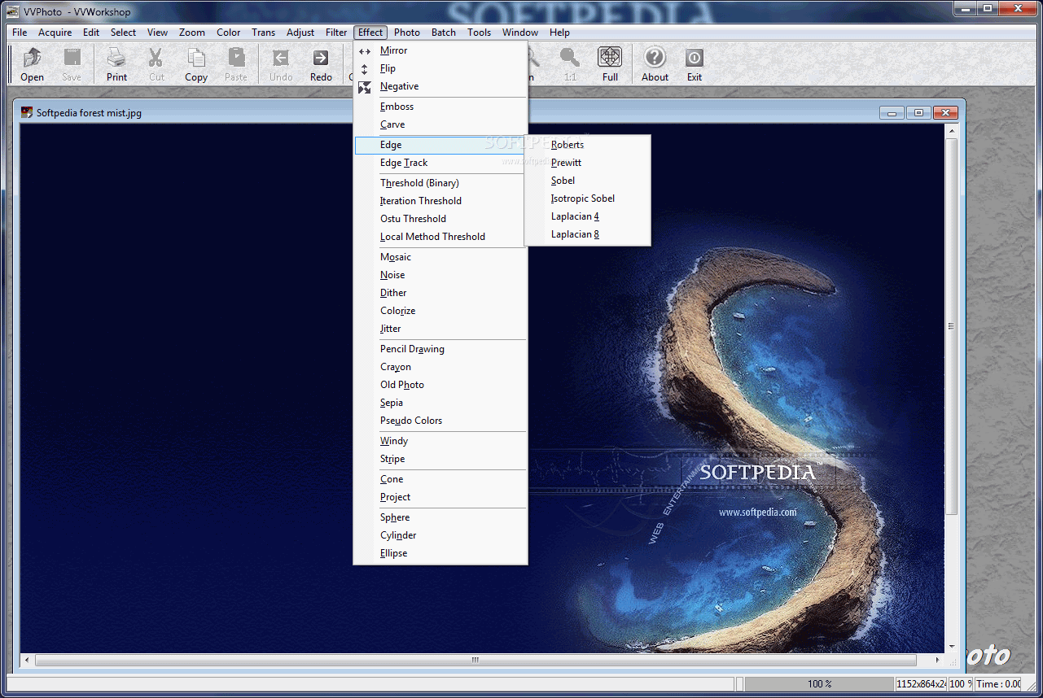Choose Sepia effect
Image resolution: width=1043 pixels, height=698 pixels.
(440, 403)
